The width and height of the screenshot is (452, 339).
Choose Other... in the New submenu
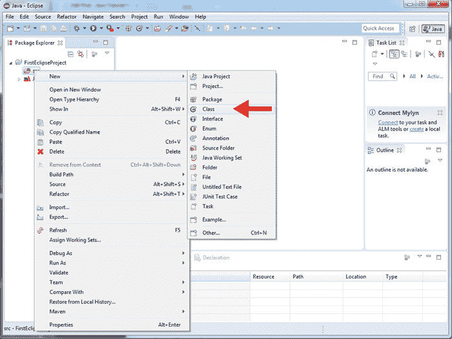(x=232, y=233)
